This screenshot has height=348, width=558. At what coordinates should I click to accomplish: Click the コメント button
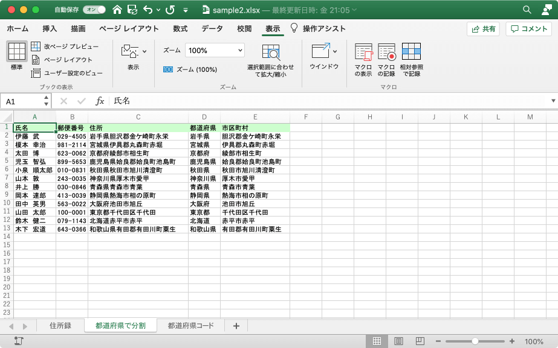529,29
